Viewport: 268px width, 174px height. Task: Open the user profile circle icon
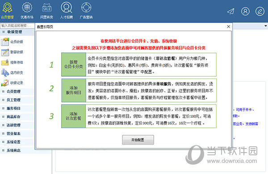245,12
